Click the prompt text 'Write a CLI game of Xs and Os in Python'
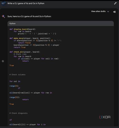The image size is (119, 128). (26, 3)
